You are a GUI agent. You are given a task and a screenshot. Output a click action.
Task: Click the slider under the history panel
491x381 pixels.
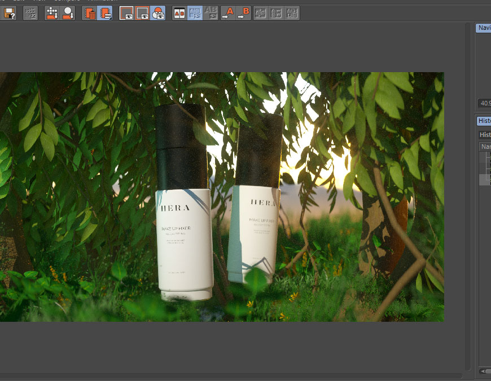click(x=485, y=371)
